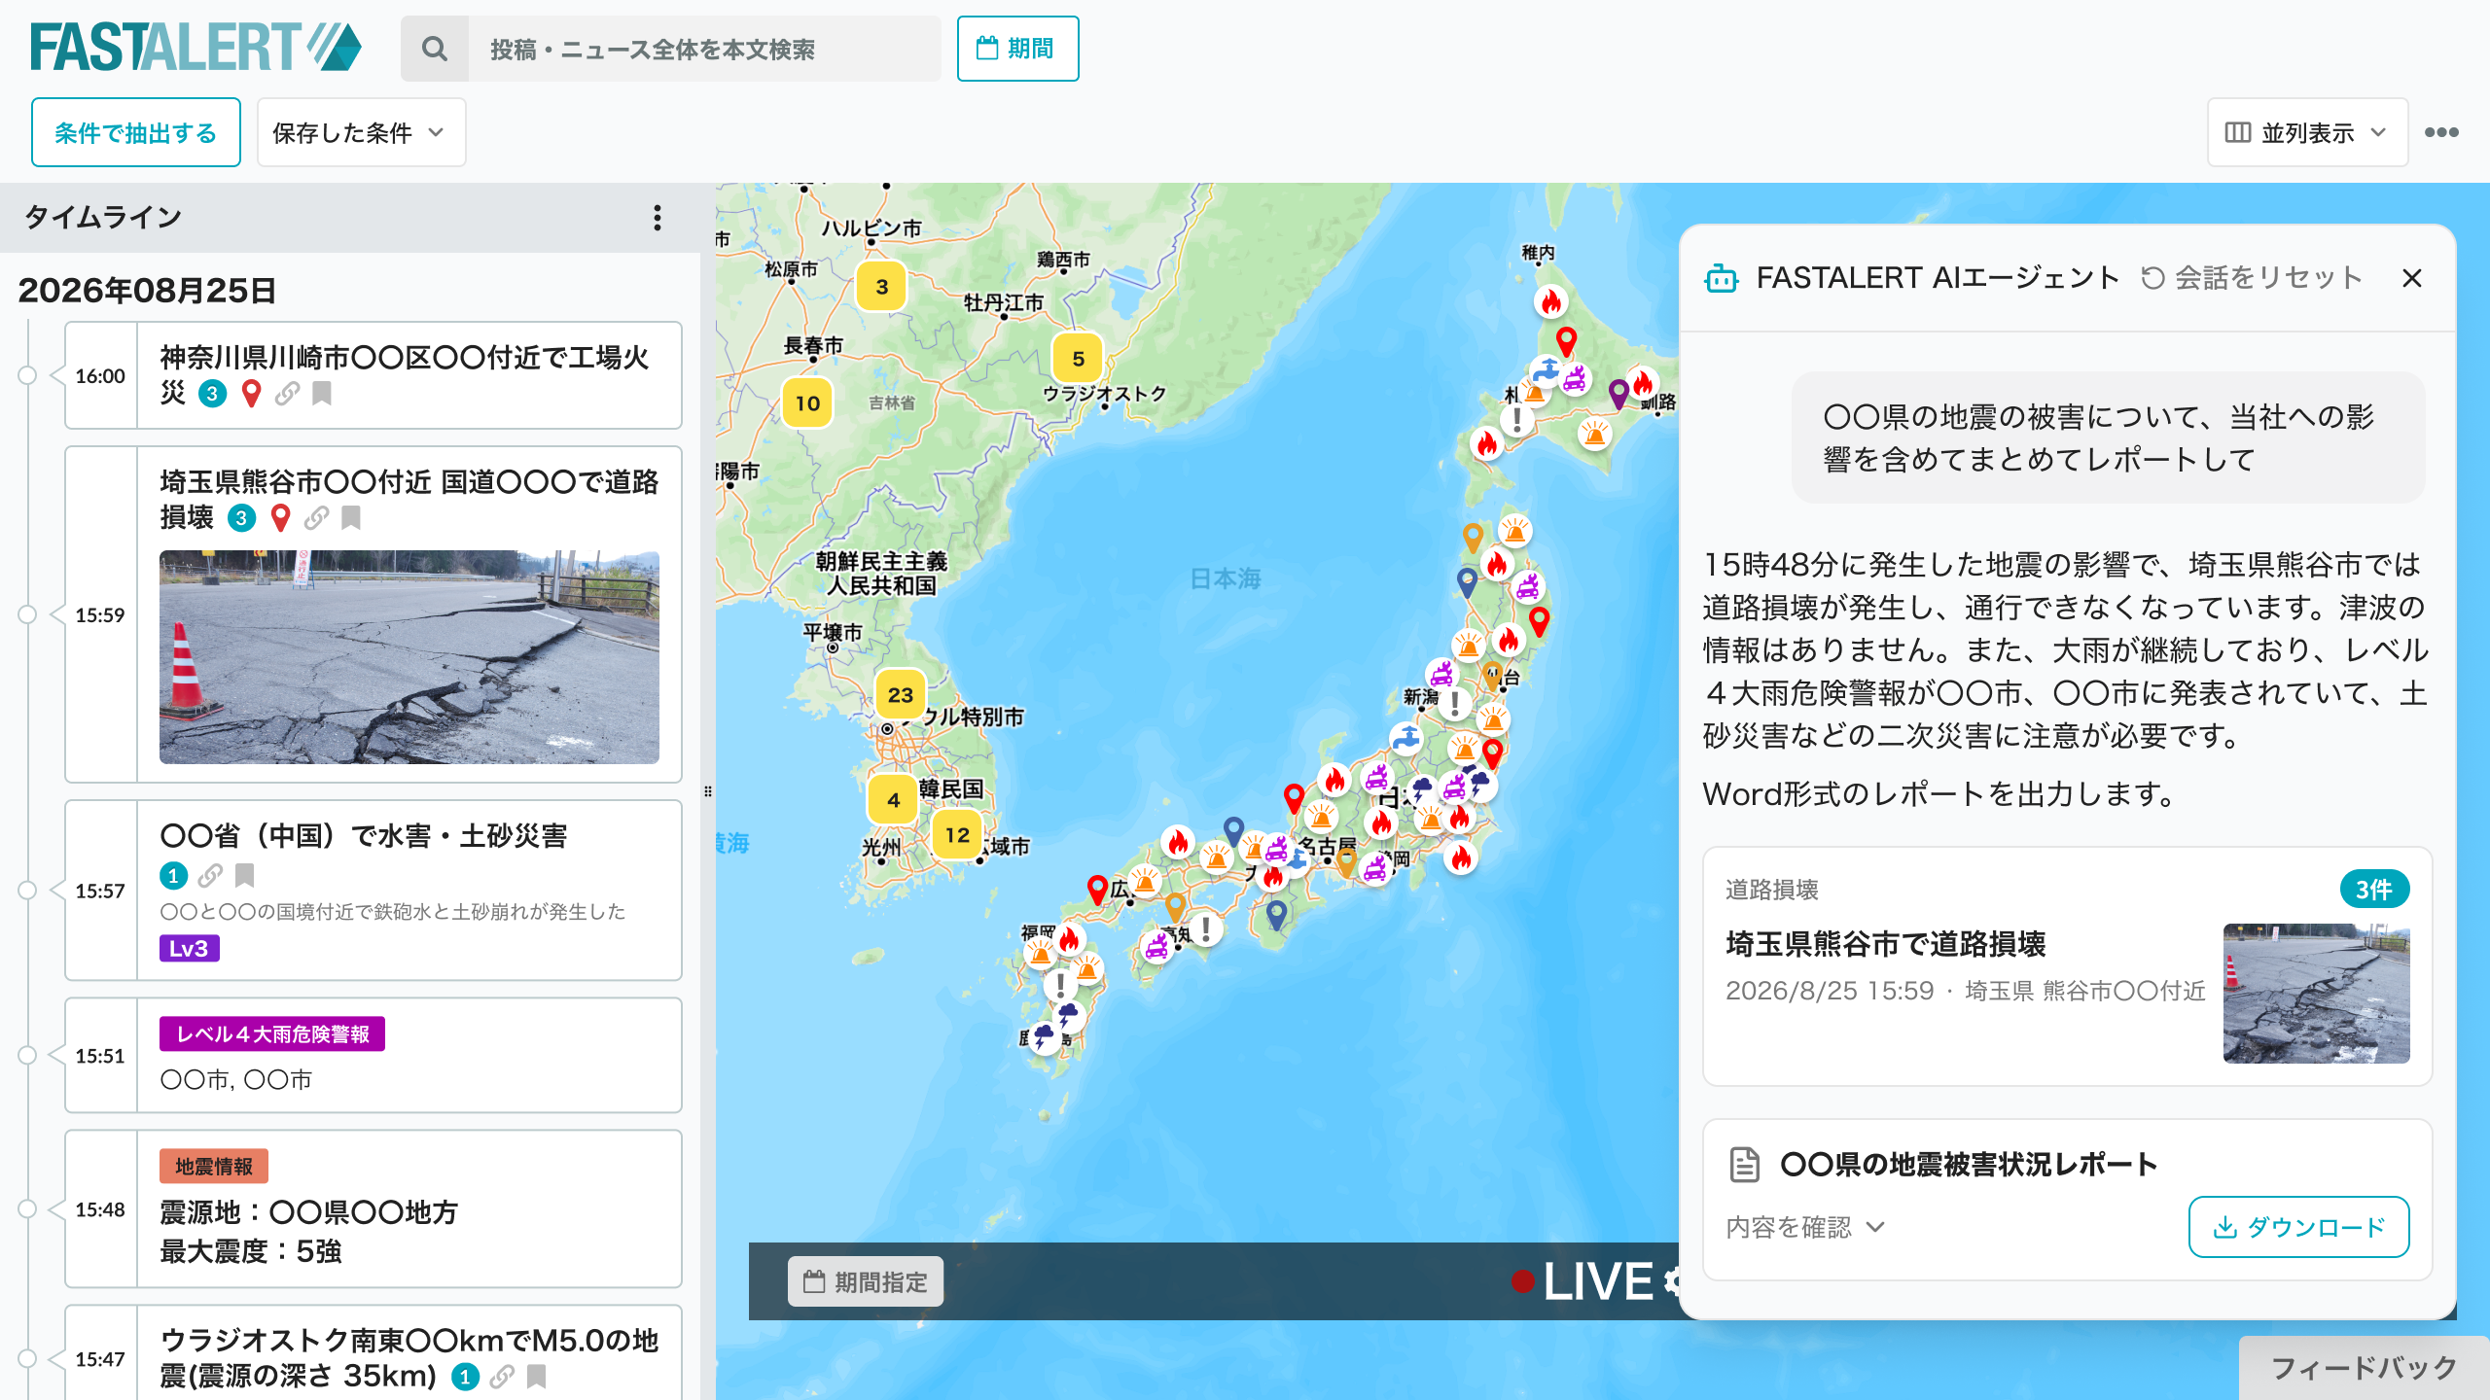This screenshot has height=1400, width=2490.
Task: Click the link icon on Kumagaya road post
Action: click(x=316, y=518)
